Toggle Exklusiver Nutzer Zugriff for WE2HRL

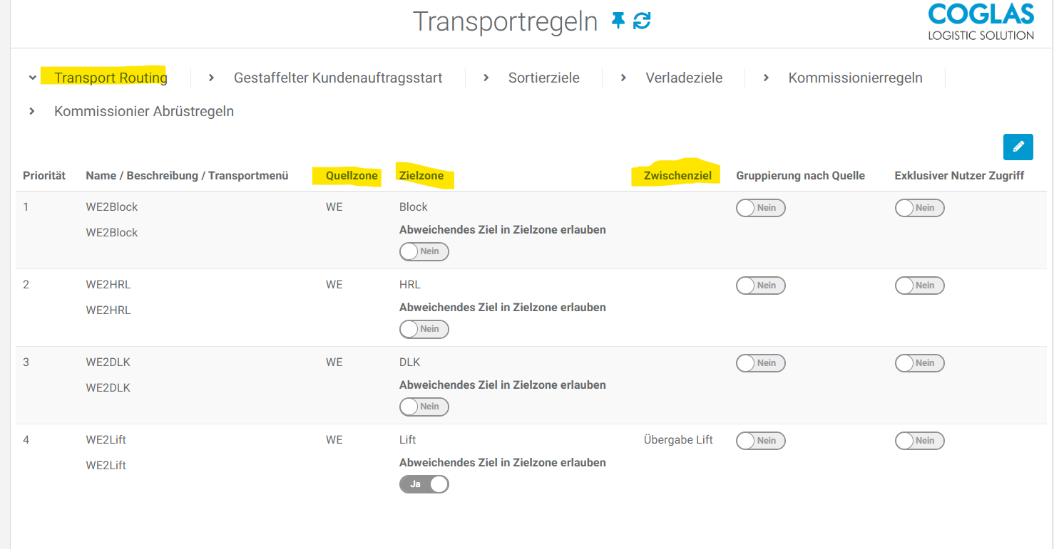[919, 286]
